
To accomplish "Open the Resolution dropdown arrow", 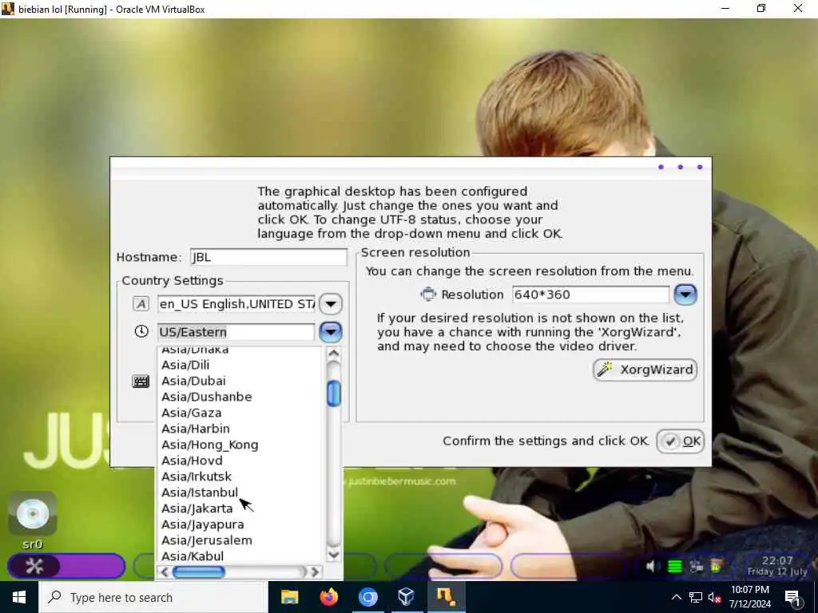I will click(x=685, y=295).
